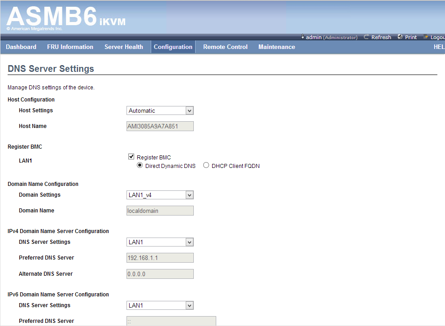Click the Domain Name localdomain field

click(160, 211)
